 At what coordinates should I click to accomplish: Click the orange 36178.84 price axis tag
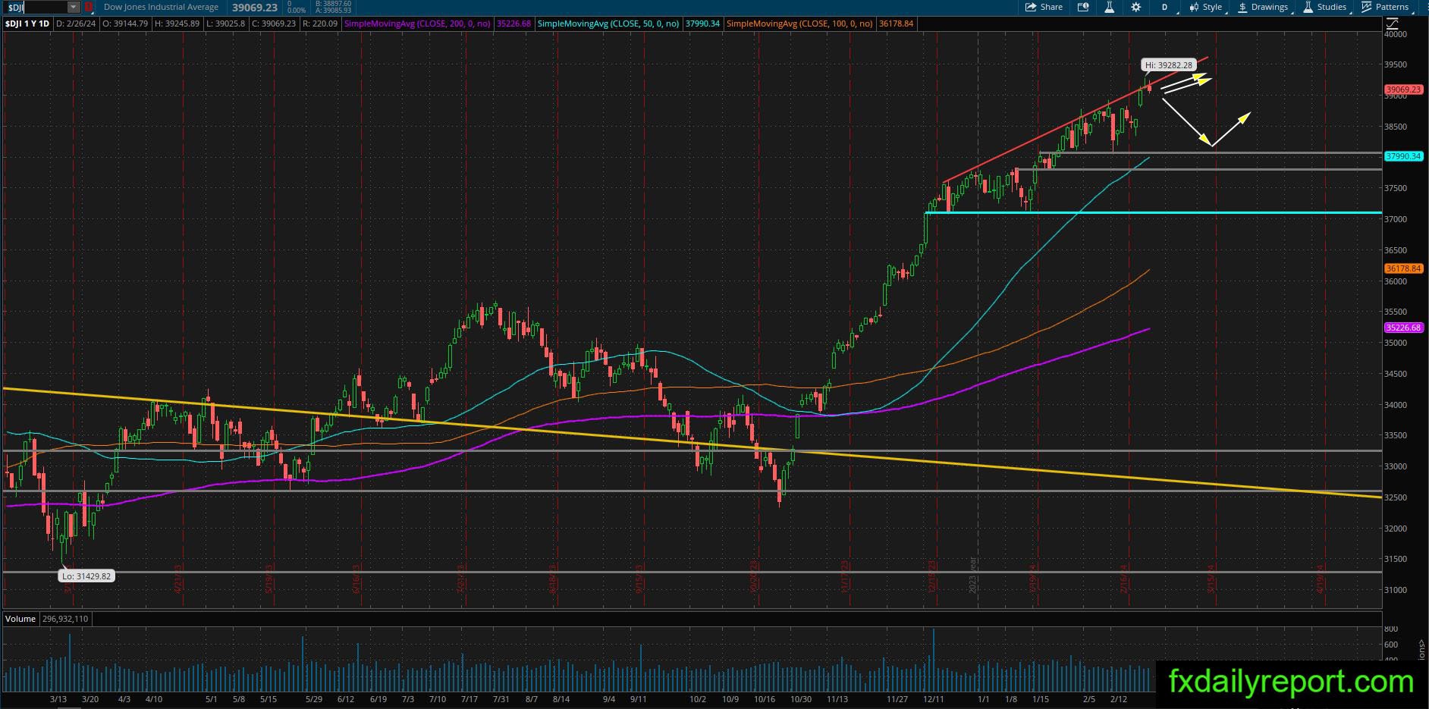pos(1403,268)
